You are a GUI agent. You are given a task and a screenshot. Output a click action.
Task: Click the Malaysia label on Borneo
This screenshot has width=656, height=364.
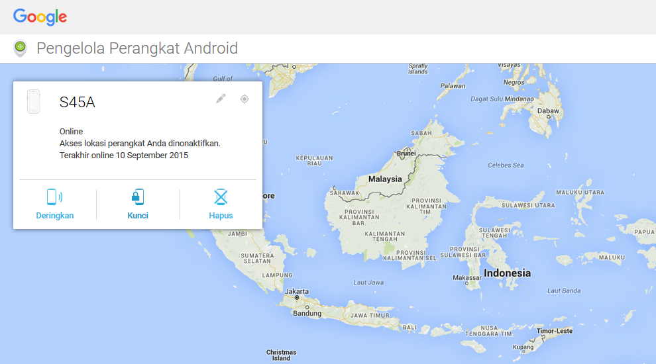tap(385, 179)
